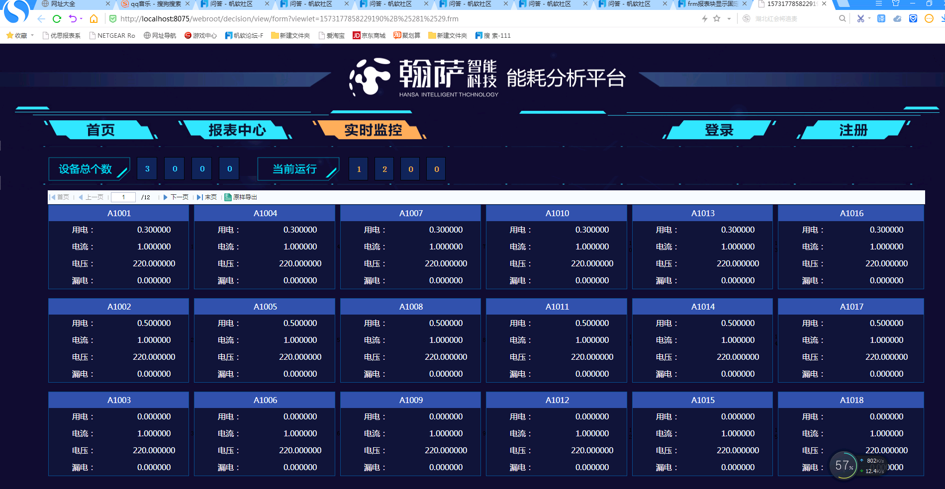Open the browser skin (shirt) icon
This screenshot has height=489, width=945.
tap(896, 3)
